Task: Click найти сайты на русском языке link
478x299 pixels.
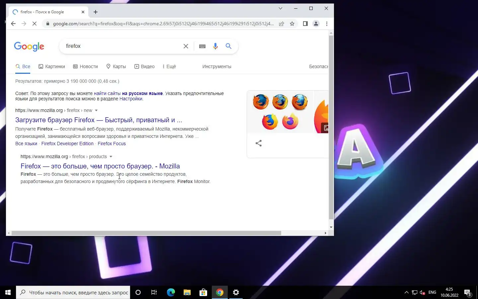Action: pyautogui.click(x=128, y=93)
